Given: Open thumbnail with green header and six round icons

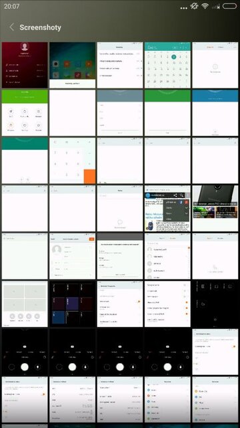Looking at the screenshot, I should point(25,113).
